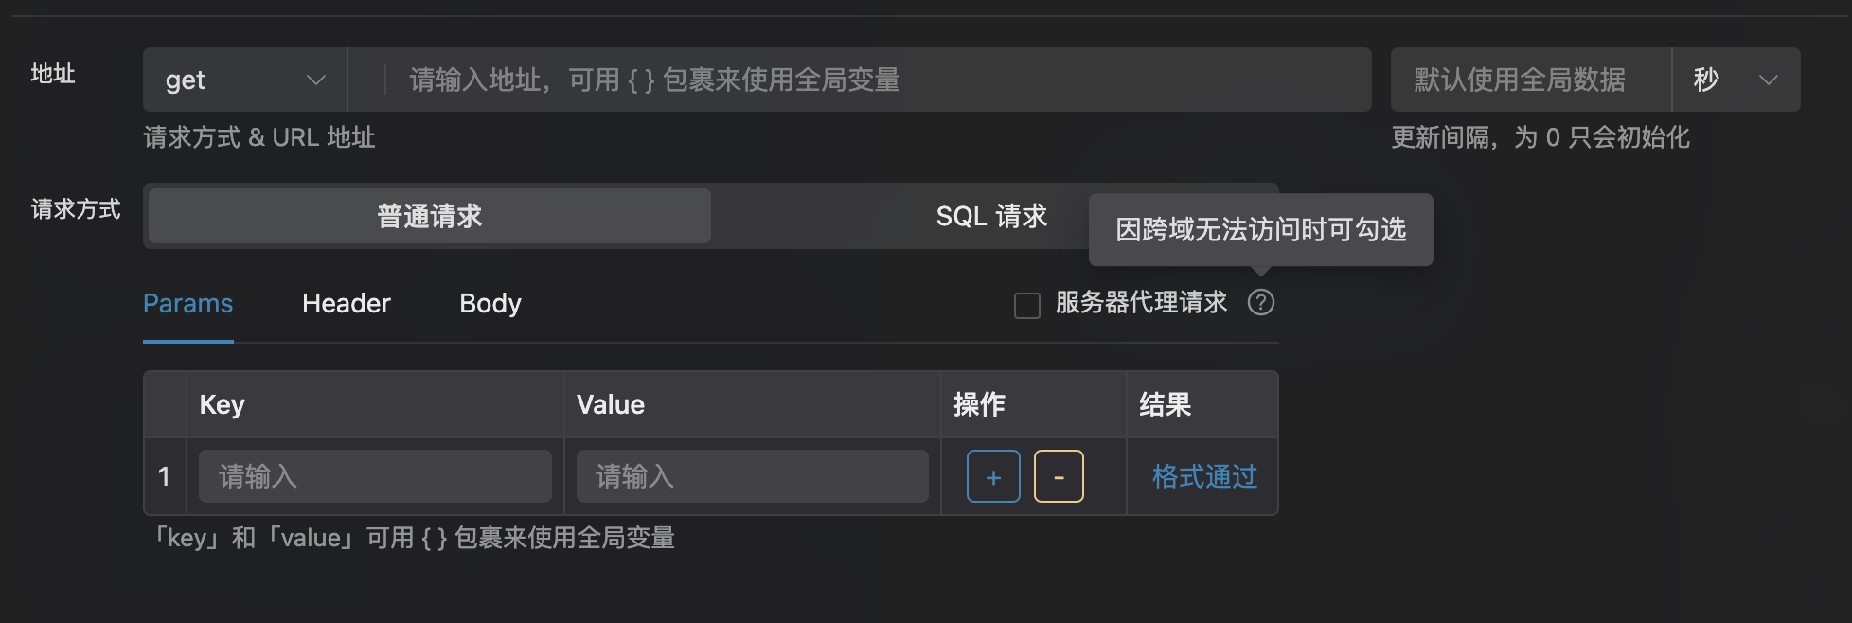Select 普通请求 request type
Screen dimensions: 1852x623
point(430,217)
